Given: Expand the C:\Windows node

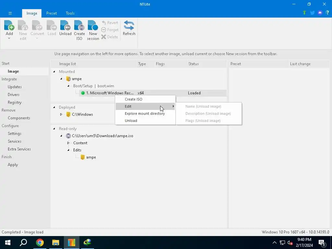Looking at the screenshot, I should tap(61, 114).
